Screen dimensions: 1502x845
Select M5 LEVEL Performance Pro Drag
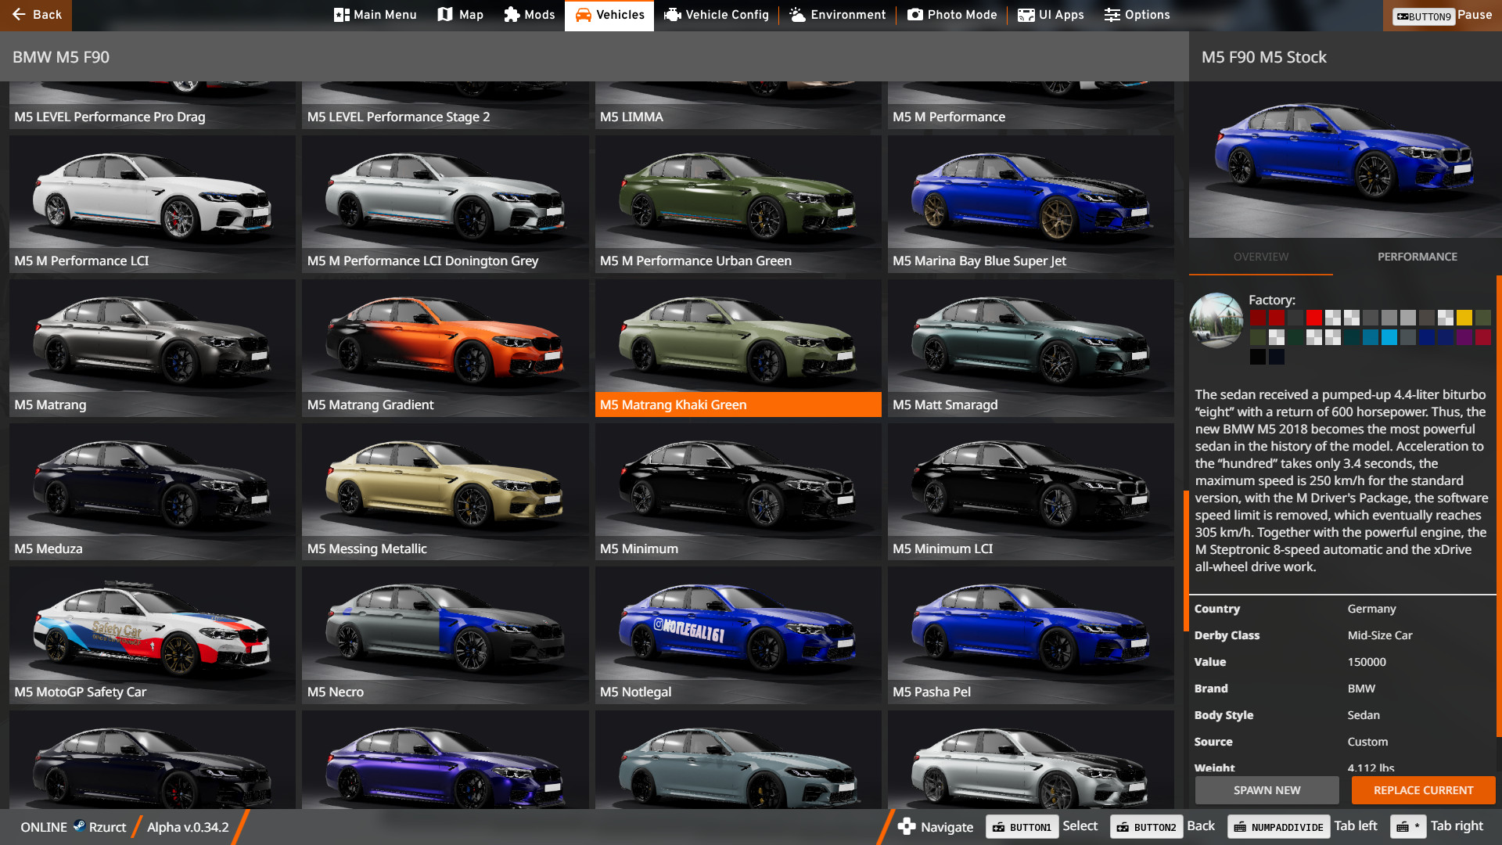coord(153,106)
